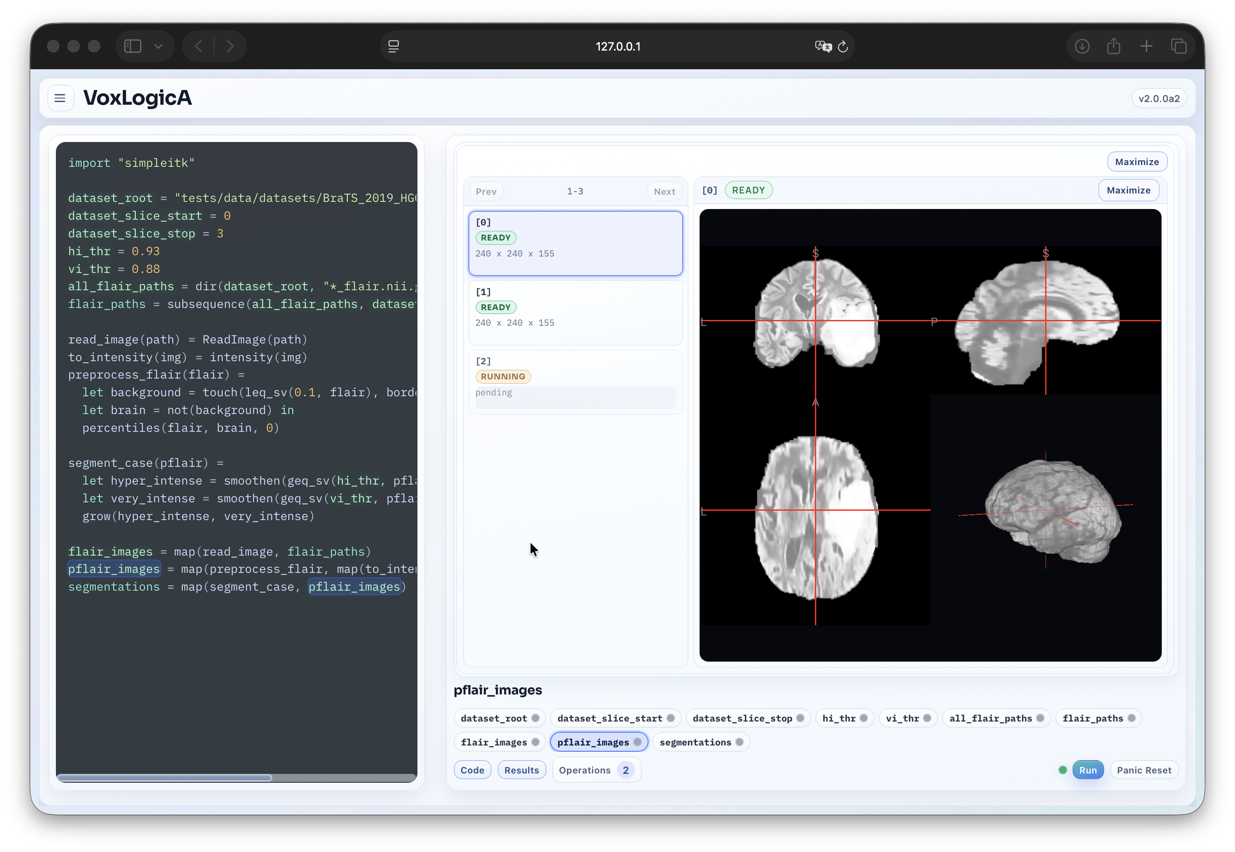The width and height of the screenshot is (1235, 852).
Task: Switch to the Code tab
Action: [472, 770]
